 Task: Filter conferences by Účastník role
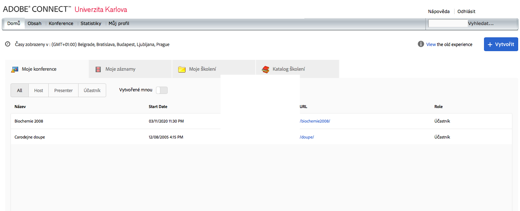92,91
